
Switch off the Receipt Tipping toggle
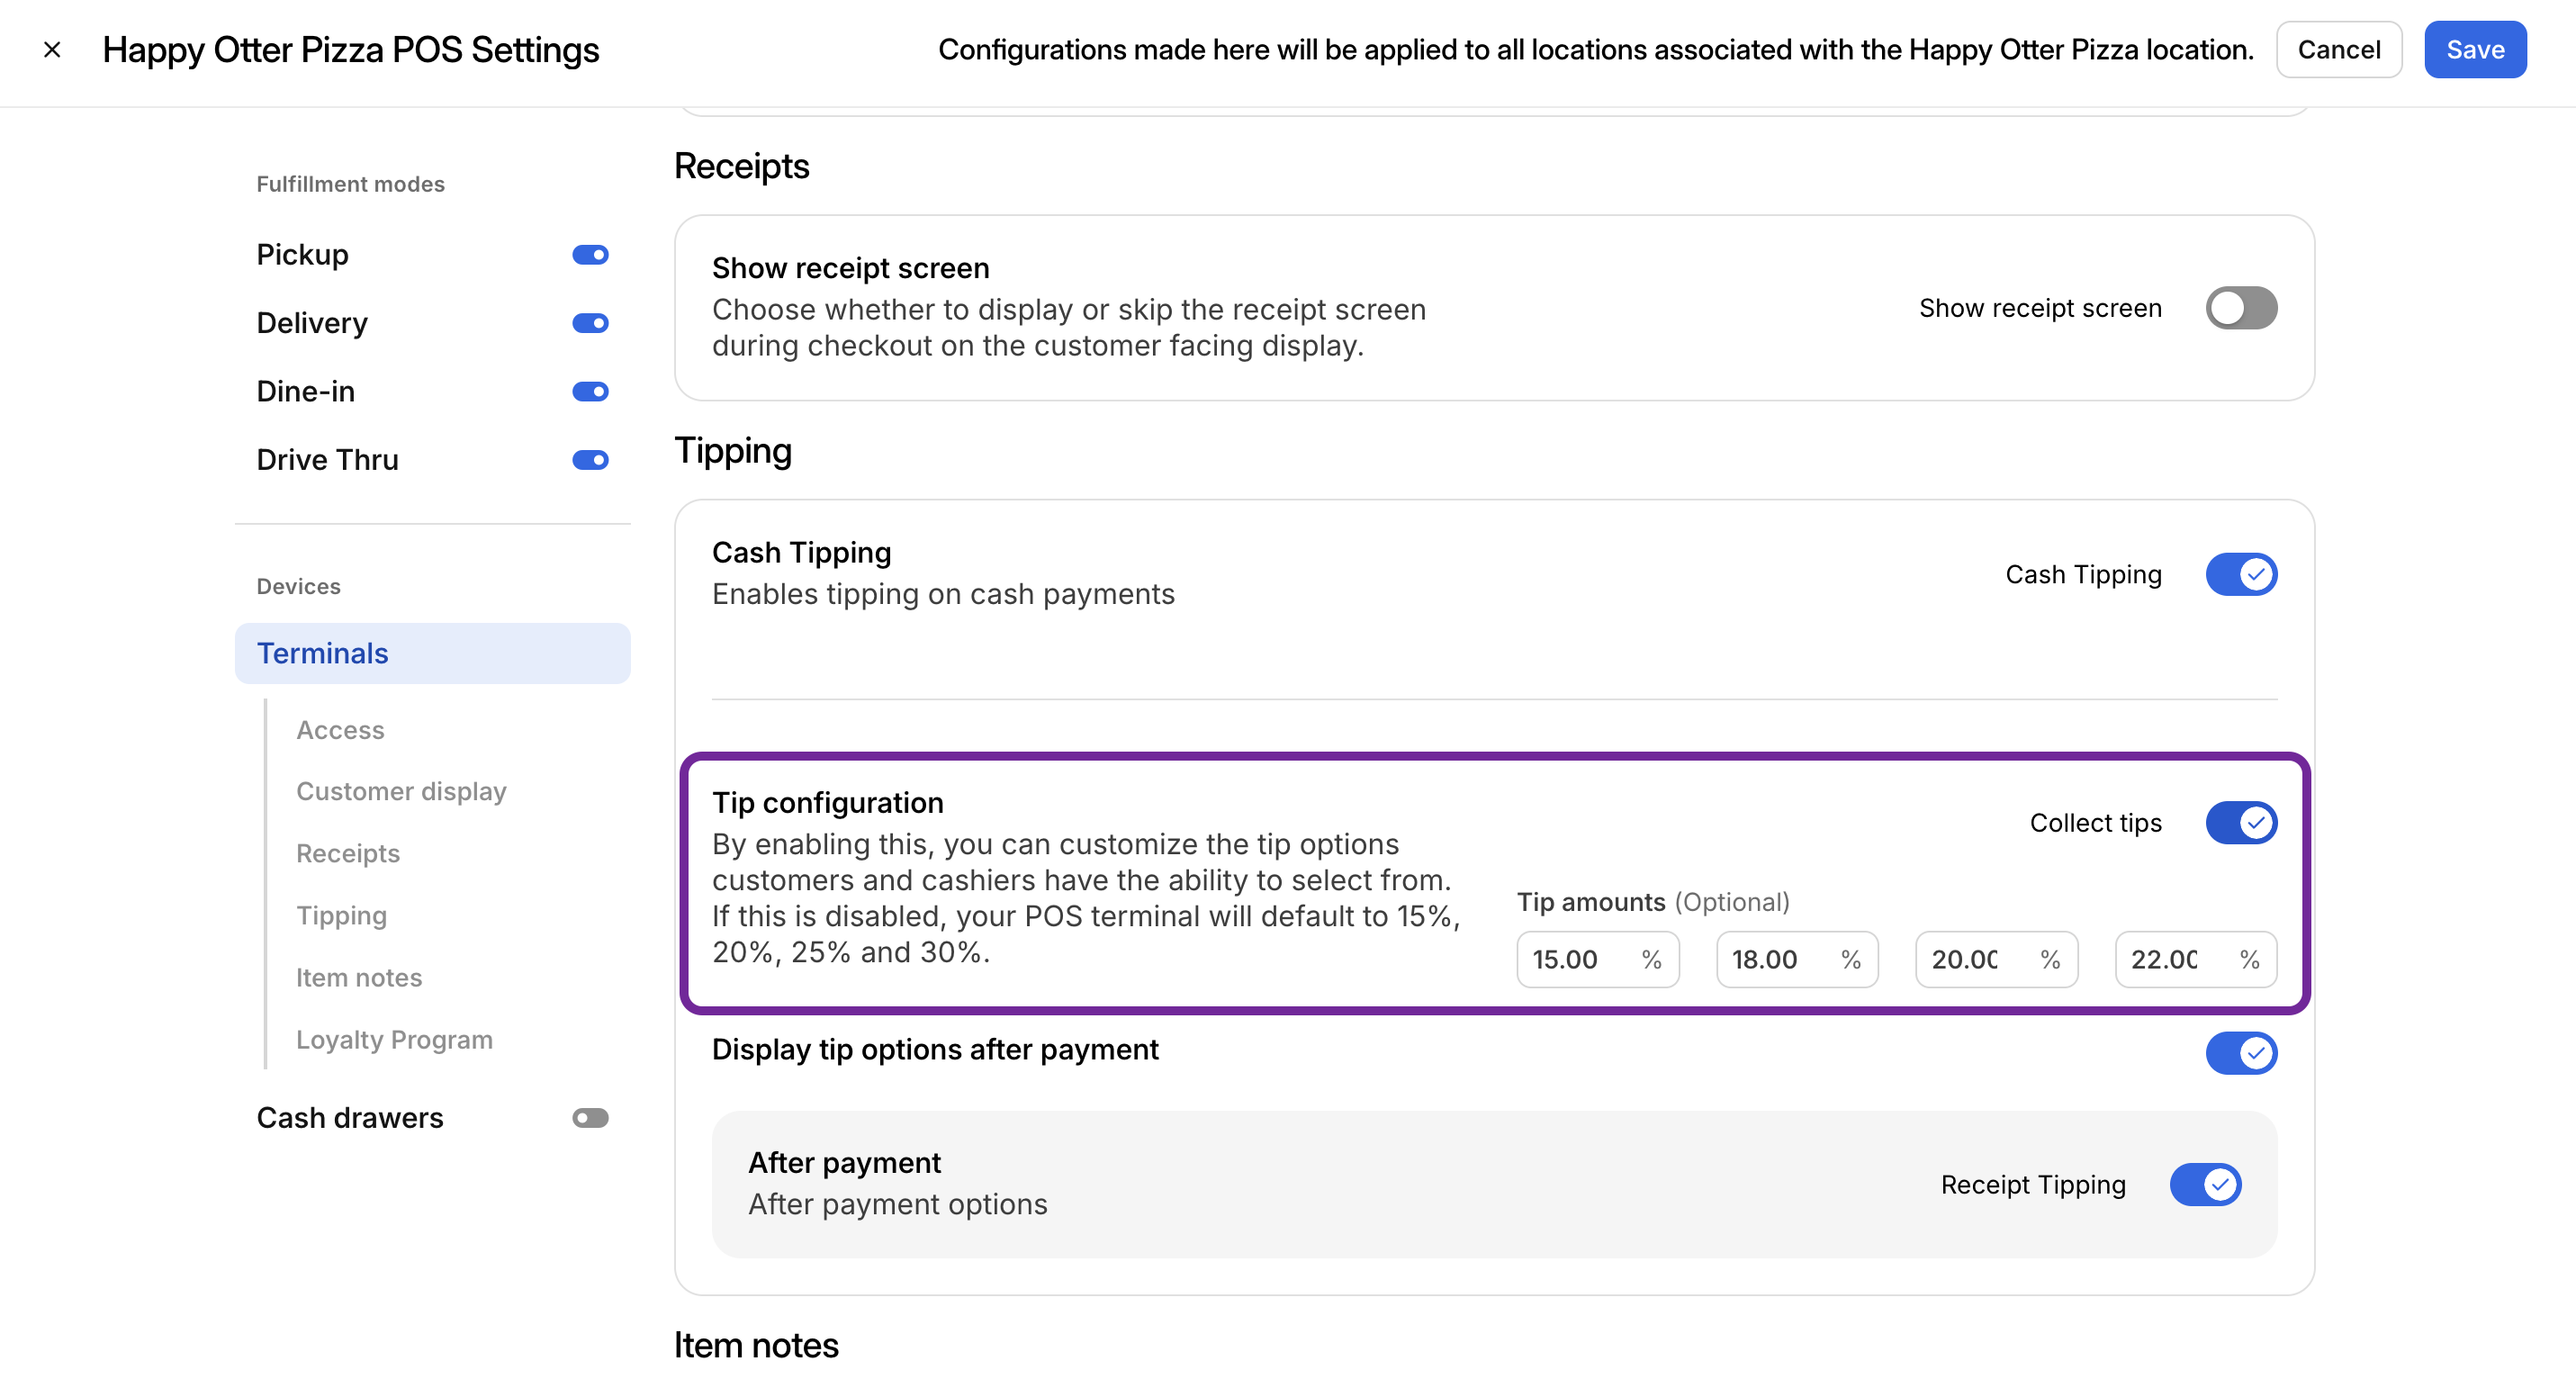point(2205,1184)
